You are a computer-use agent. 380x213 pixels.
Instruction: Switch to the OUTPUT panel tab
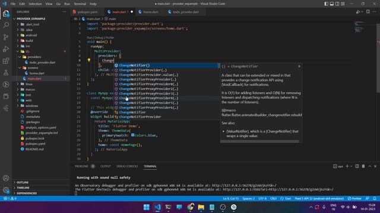106,166
